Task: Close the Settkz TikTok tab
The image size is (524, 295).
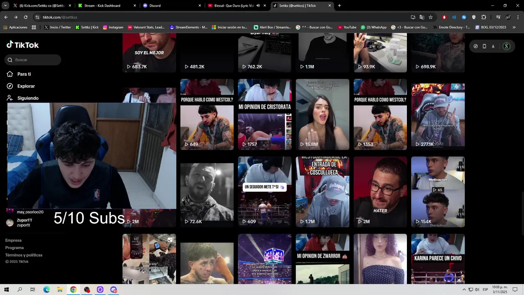Action: 330,6
